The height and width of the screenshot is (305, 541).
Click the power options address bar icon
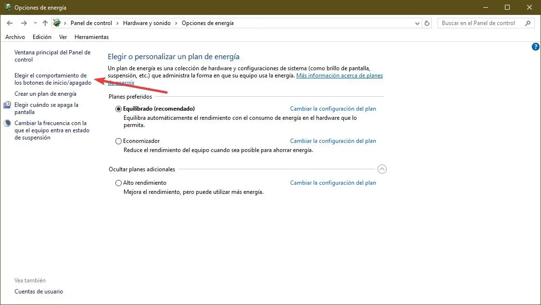[x=57, y=23]
